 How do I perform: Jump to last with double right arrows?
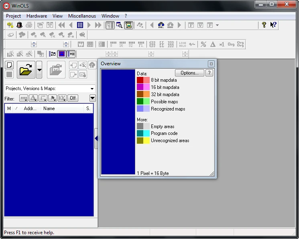click(98, 25)
